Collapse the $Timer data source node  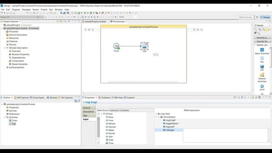pos(102,114)
